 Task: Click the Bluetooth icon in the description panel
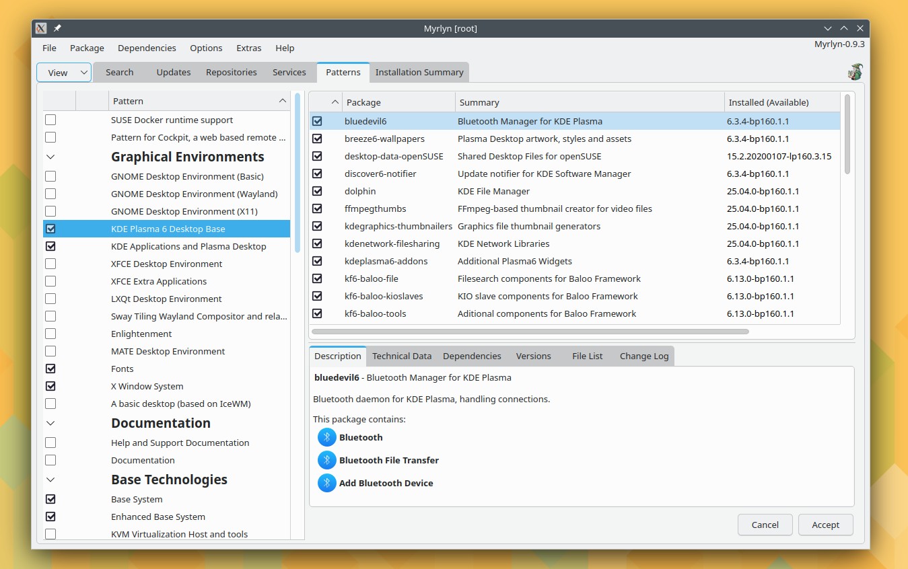[326, 437]
